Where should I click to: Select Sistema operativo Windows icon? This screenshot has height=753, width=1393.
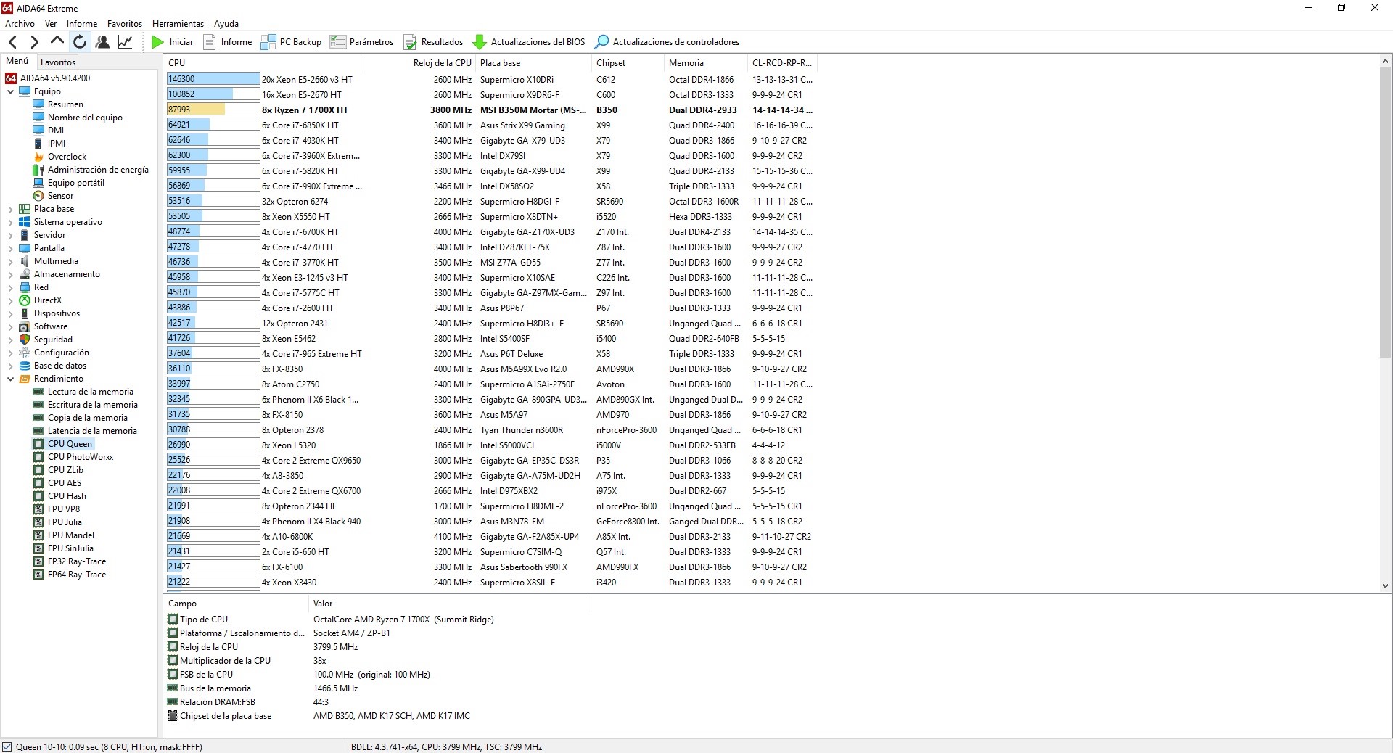click(x=25, y=222)
